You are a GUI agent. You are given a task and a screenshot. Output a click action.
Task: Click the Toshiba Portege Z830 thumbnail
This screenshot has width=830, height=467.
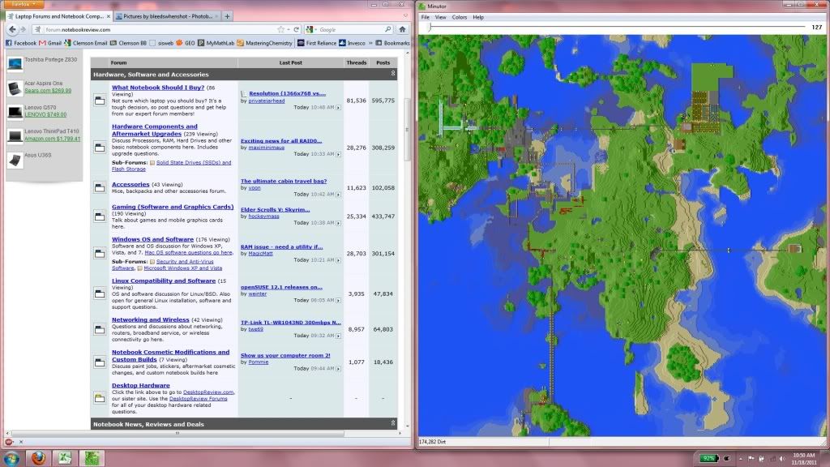coord(15,63)
